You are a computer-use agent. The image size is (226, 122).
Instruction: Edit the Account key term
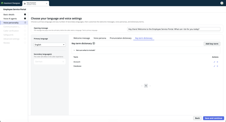click(214, 62)
